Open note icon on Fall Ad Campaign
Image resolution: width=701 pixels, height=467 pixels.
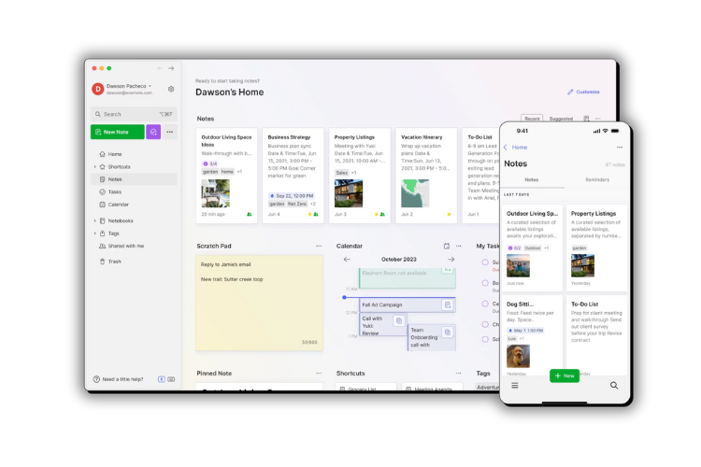pos(448,304)
